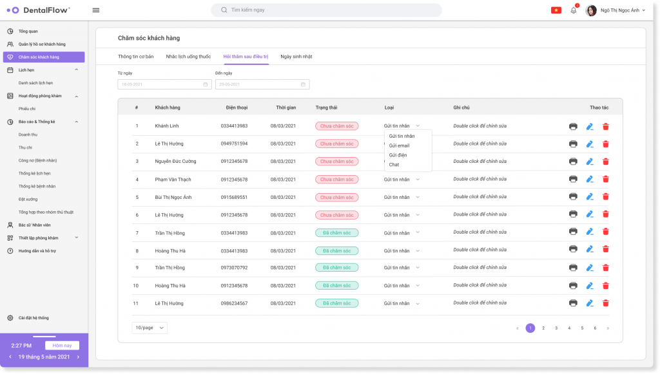
Task: Open Quản lý hồ sơ khách hàng
Action: [42, 44]
